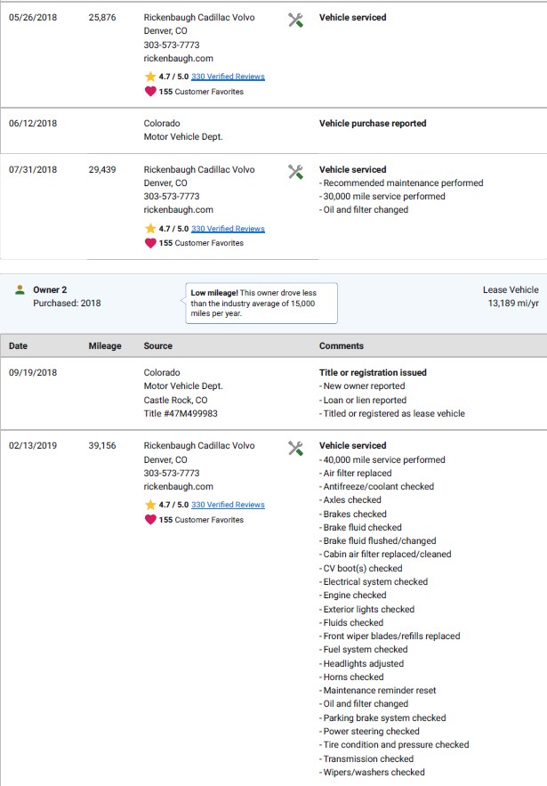Click the Owner 2 person icon
547x786 pixels.
click(20, 289)
